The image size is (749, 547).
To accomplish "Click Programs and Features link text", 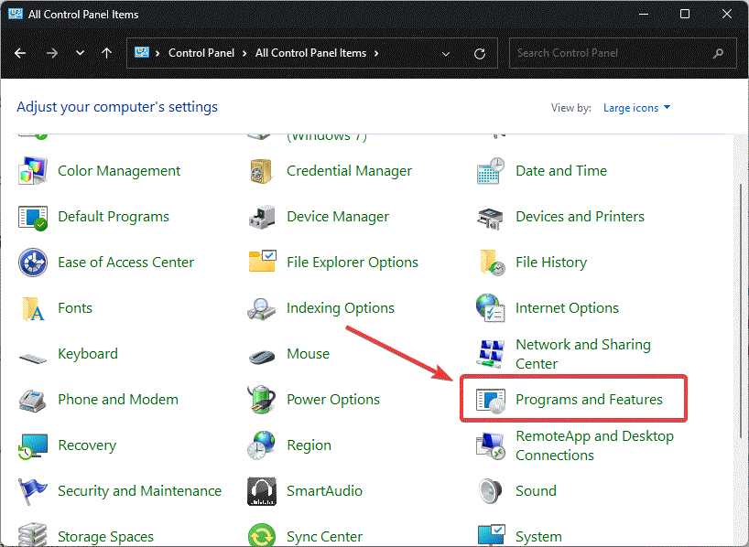I will point(589,400).
